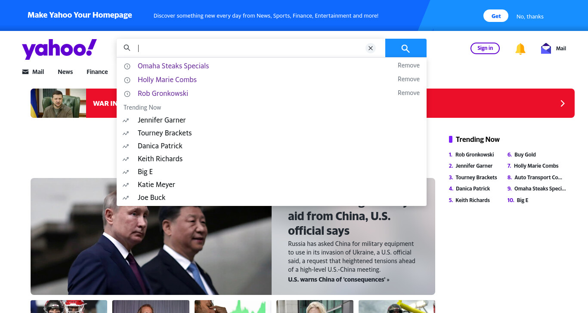The image size is (588, 313).
Task: Click the Get homepage button
Action: tap(496, 16)
